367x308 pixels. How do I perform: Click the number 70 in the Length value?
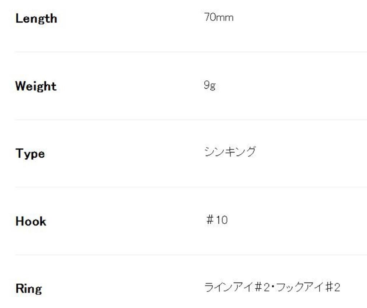pos(210,17)
